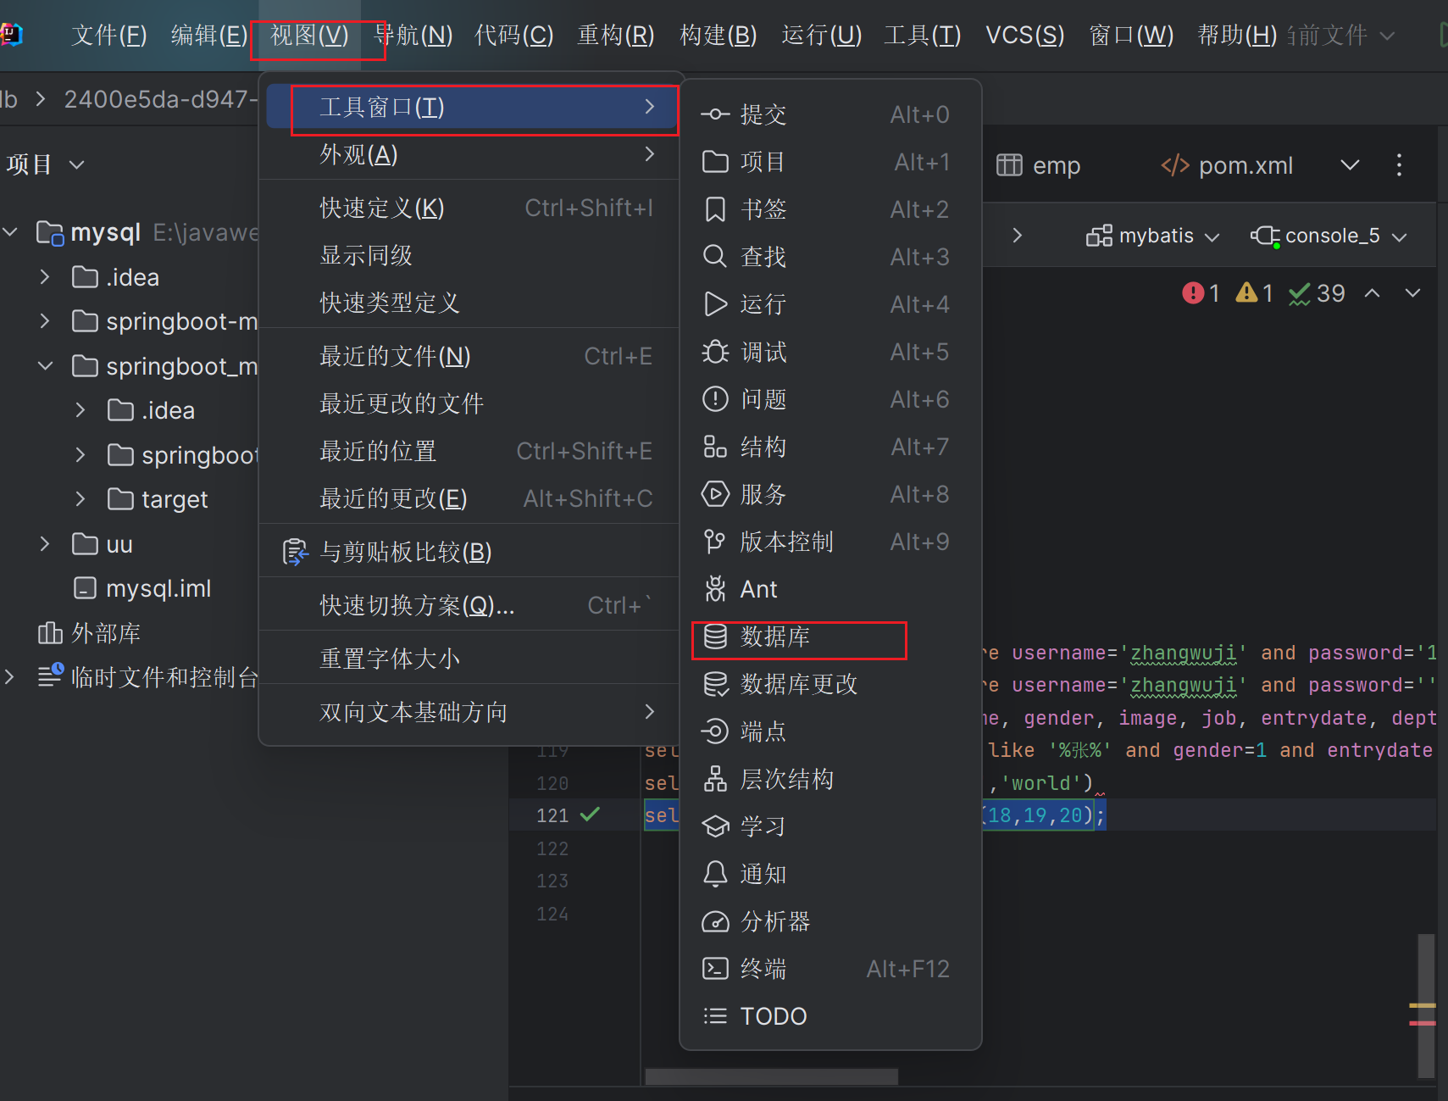Click the editor tabs more-options button
1448x1101 pixels.
coord(1399,164)
